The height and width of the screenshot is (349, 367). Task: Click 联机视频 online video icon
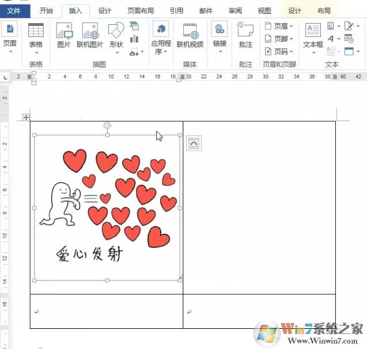point(190,35)
